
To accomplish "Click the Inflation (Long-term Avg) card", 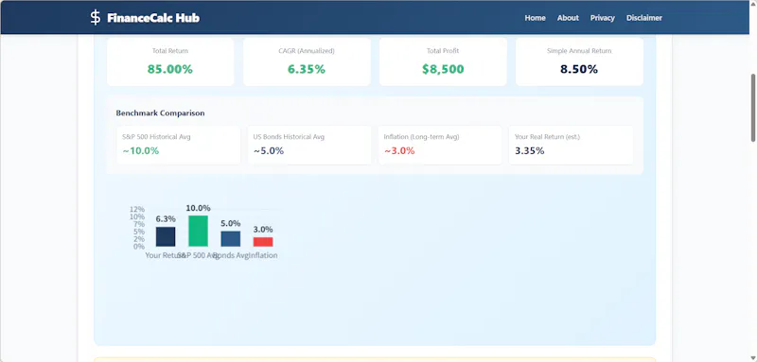I will (440, 146).
